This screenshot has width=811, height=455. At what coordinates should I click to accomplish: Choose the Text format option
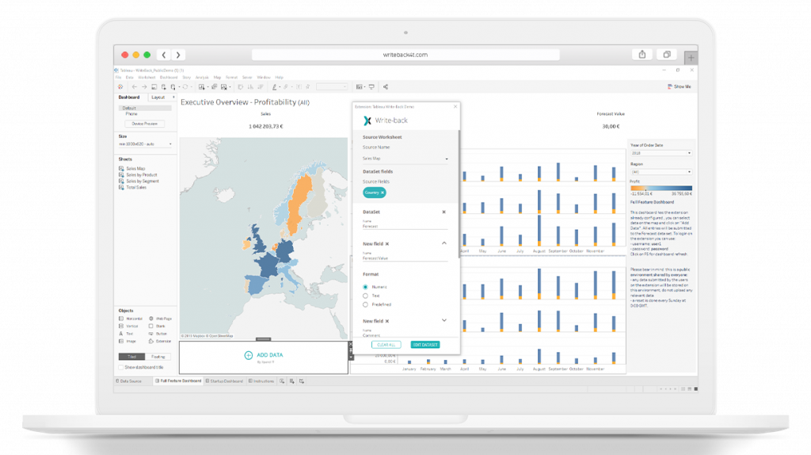pyautogui.click(x=365, y=296)
